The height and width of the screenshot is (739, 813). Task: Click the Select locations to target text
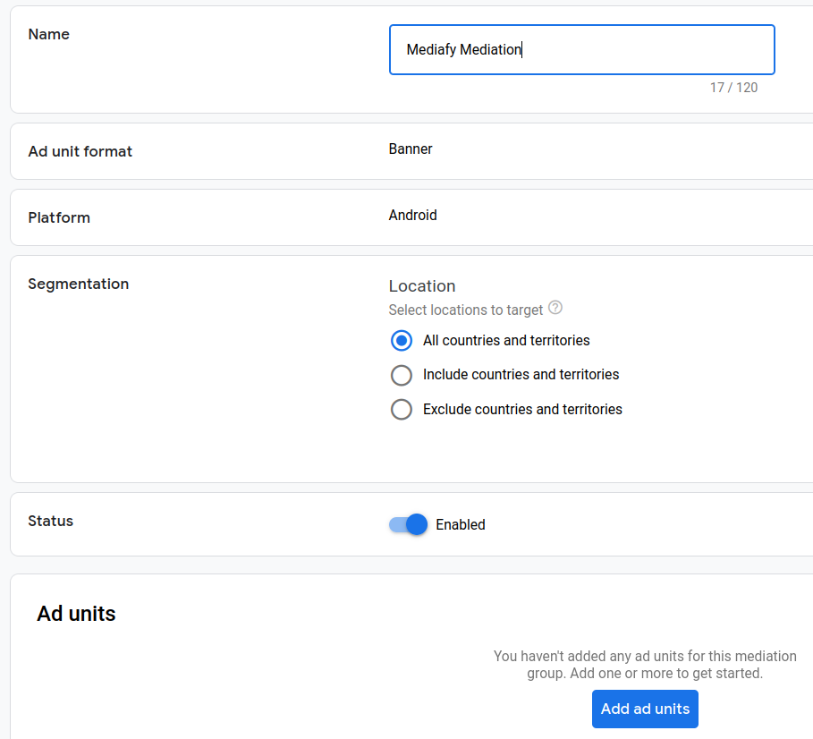465,310
